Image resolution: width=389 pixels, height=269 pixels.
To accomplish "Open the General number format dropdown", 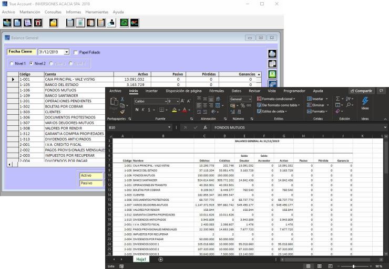I will (x=250, y=99).
